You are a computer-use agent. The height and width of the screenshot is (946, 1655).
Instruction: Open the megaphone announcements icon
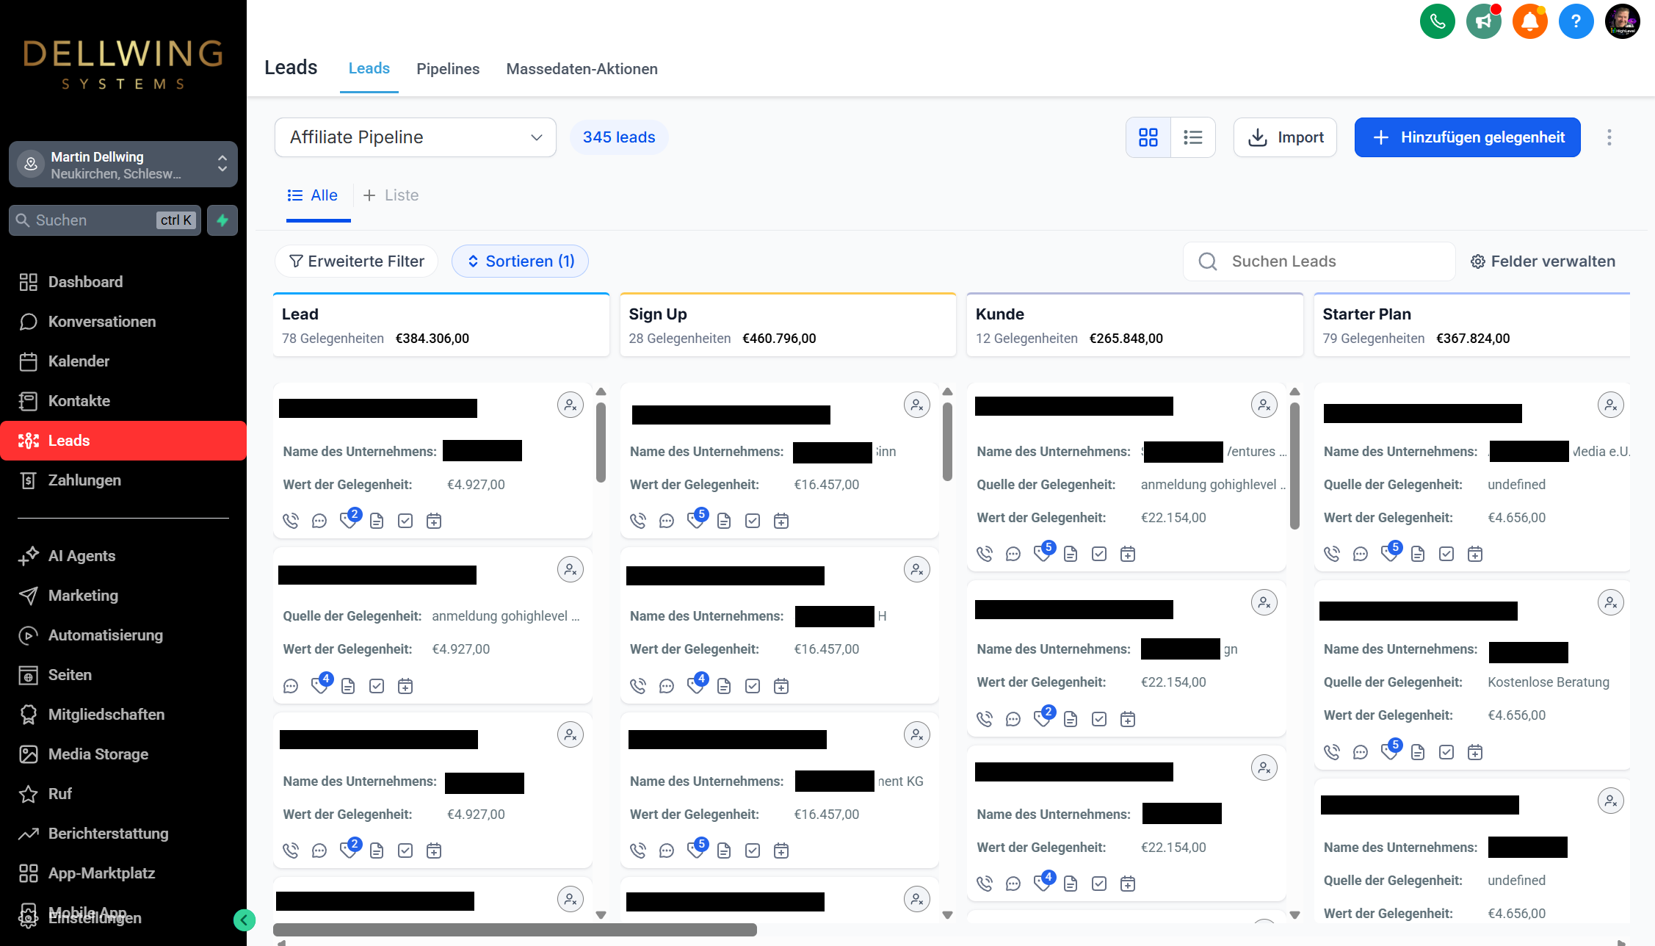tap(1483, 21)
